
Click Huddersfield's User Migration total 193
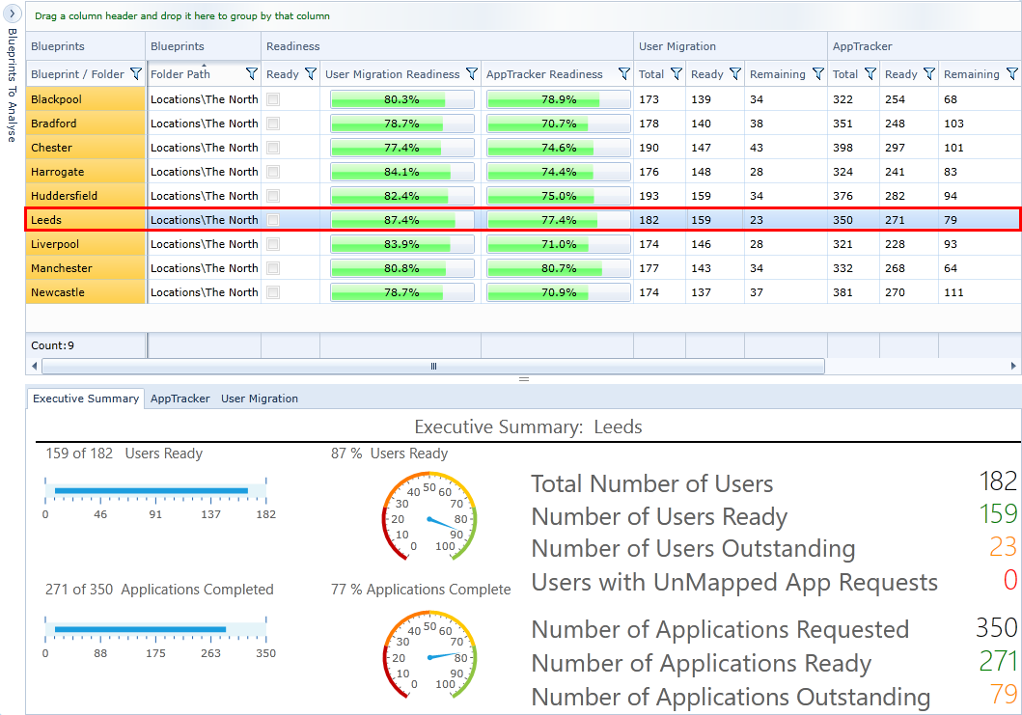click(x=649, y=196)
